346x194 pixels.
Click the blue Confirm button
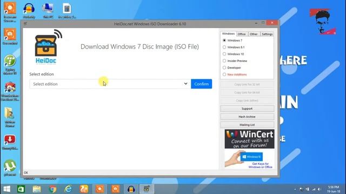[202, 84]
